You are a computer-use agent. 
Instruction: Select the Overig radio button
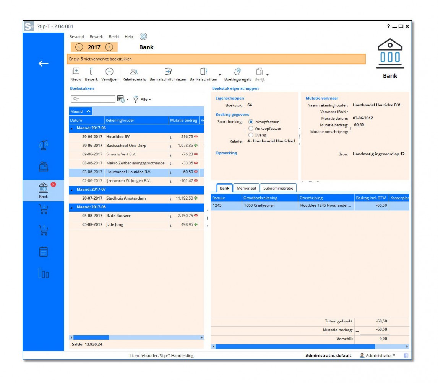coord(251,135)
